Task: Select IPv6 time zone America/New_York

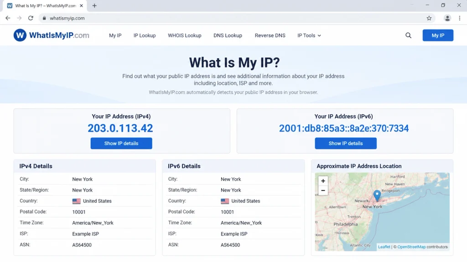Action: point(241,223)
